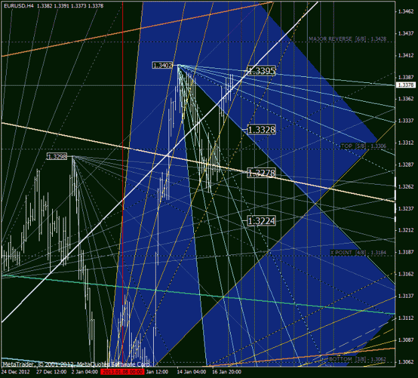418x378 pixels.
Task: Click the 1.3462 price scale value
Action: [x=406, y=11]
